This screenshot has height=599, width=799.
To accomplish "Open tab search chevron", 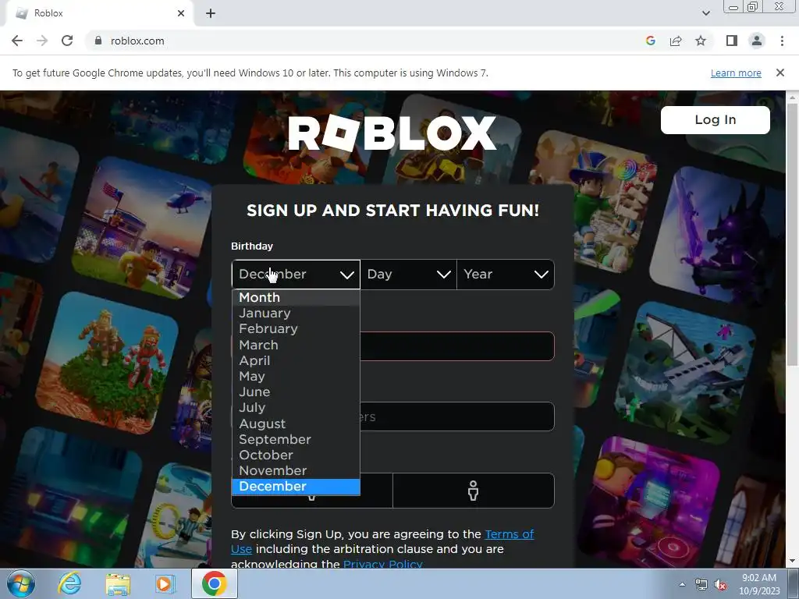I will pos(705,14).
